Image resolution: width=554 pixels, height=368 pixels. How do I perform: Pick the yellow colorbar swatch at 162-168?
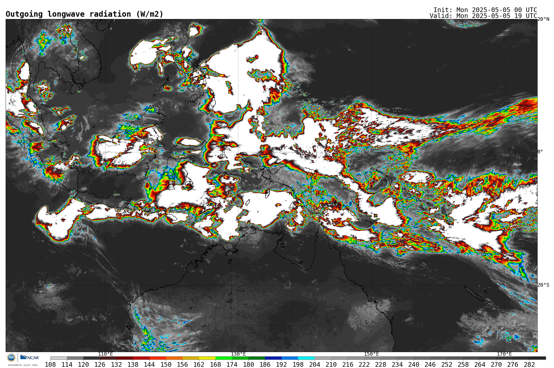coord(207,358)
